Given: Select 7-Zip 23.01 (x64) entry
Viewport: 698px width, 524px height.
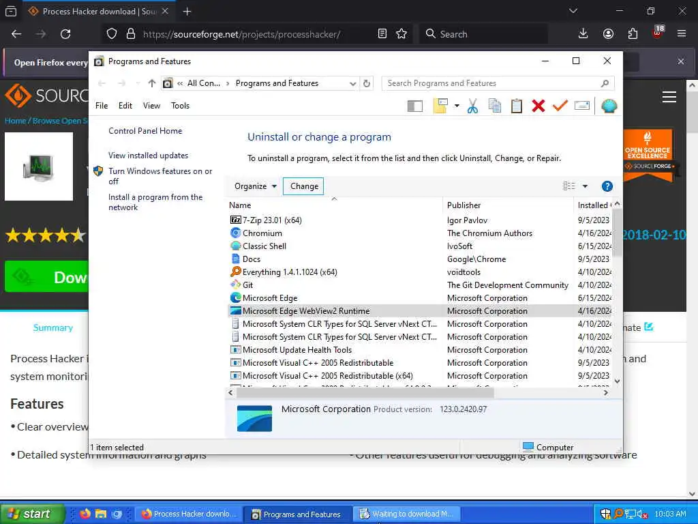Looking at the screenshot, I should click(419, 220).
